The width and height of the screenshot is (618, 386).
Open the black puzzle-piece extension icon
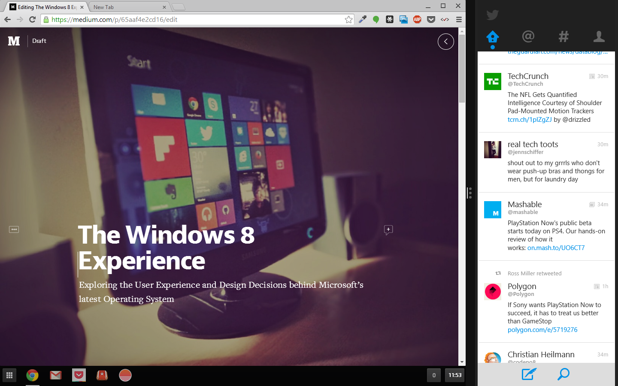pos(390,19)
